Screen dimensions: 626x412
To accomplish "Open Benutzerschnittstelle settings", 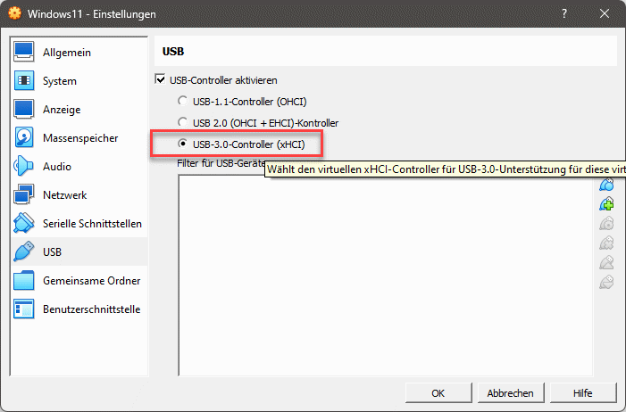I will tap(79, 309).
